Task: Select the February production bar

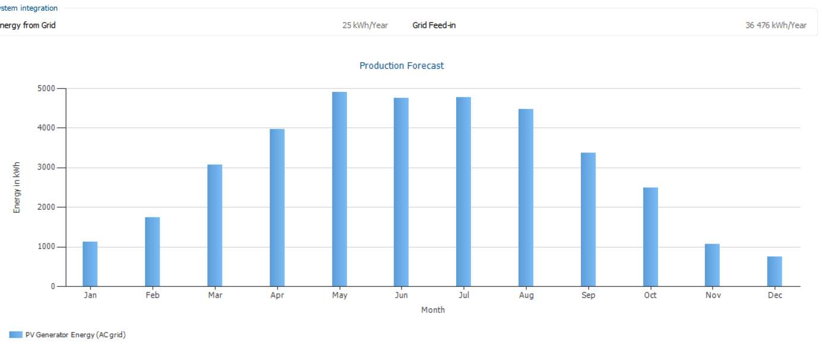Action: [152, 252]
